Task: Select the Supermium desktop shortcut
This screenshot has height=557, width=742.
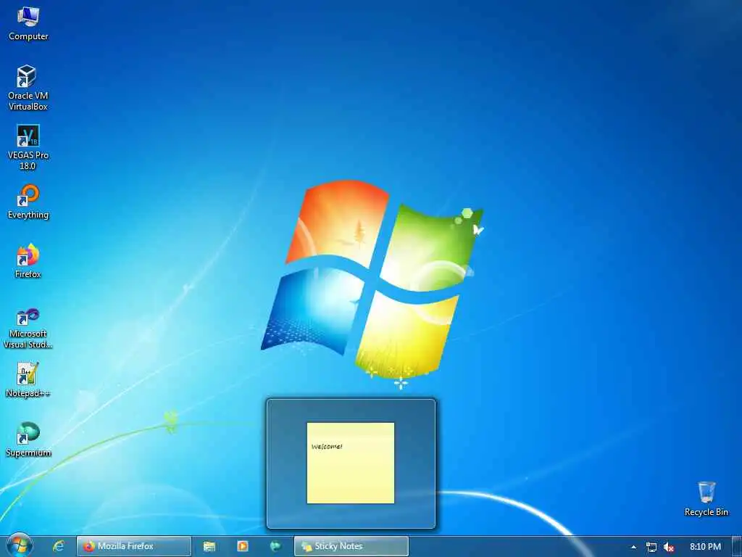Action: pos(28,440)
